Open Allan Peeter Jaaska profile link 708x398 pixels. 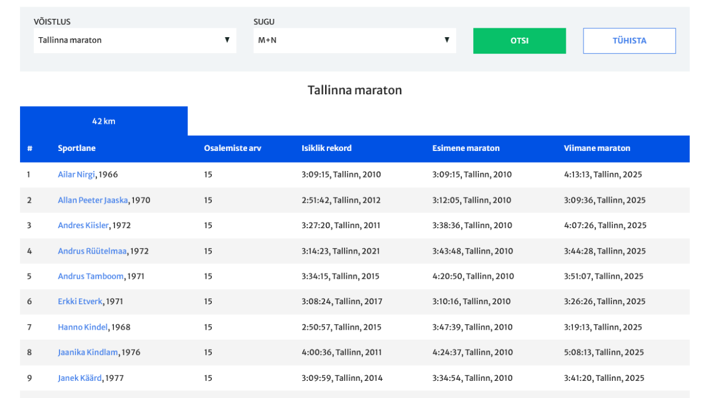pyautogui.click(x=93, y=200)
